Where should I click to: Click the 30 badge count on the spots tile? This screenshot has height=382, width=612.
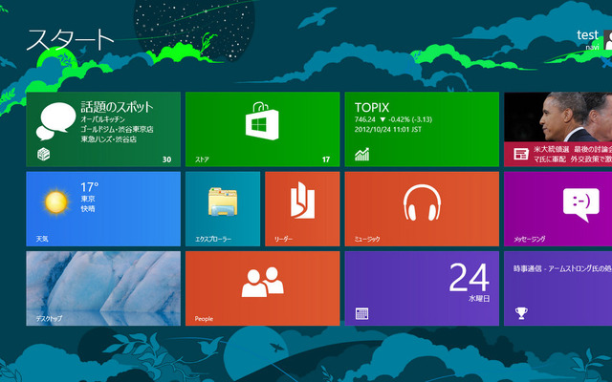166,159
